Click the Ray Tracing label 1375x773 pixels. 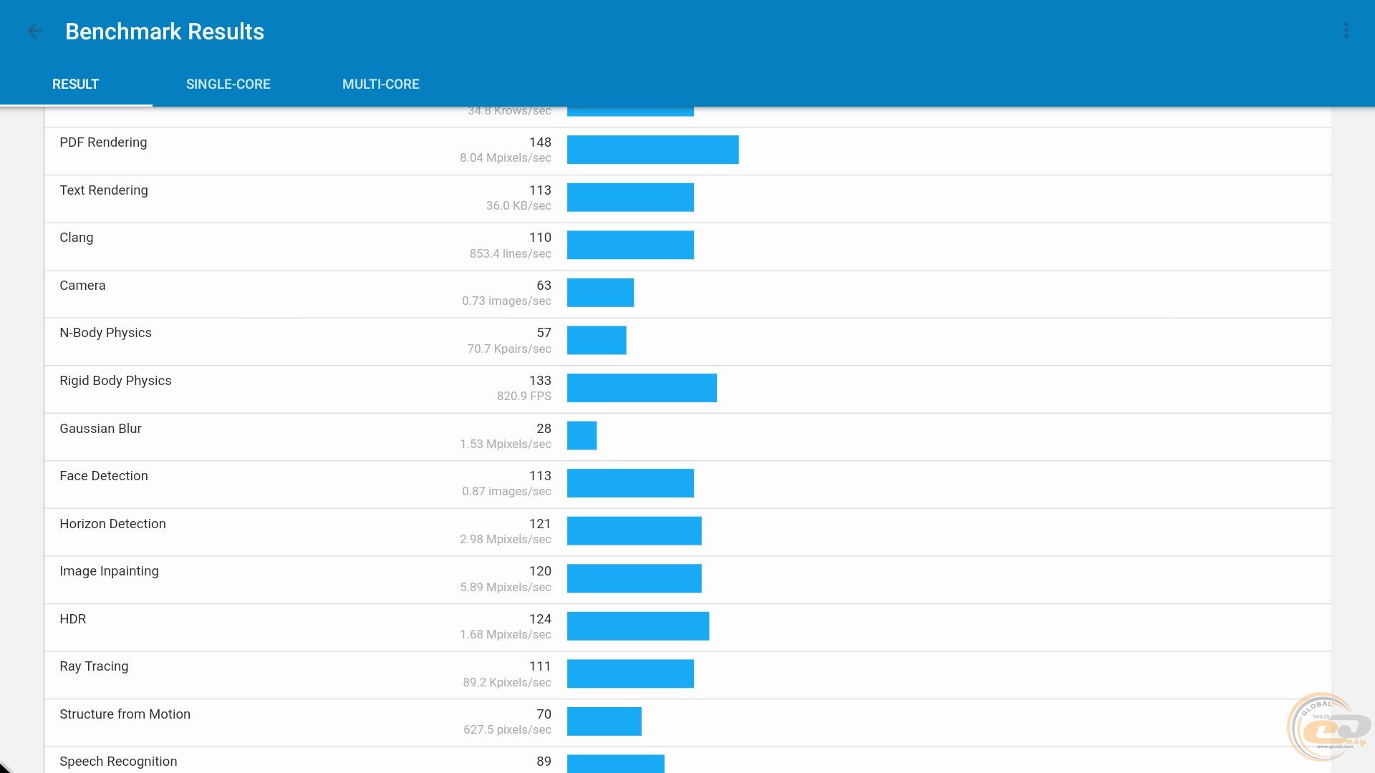(x=94, y=666)
